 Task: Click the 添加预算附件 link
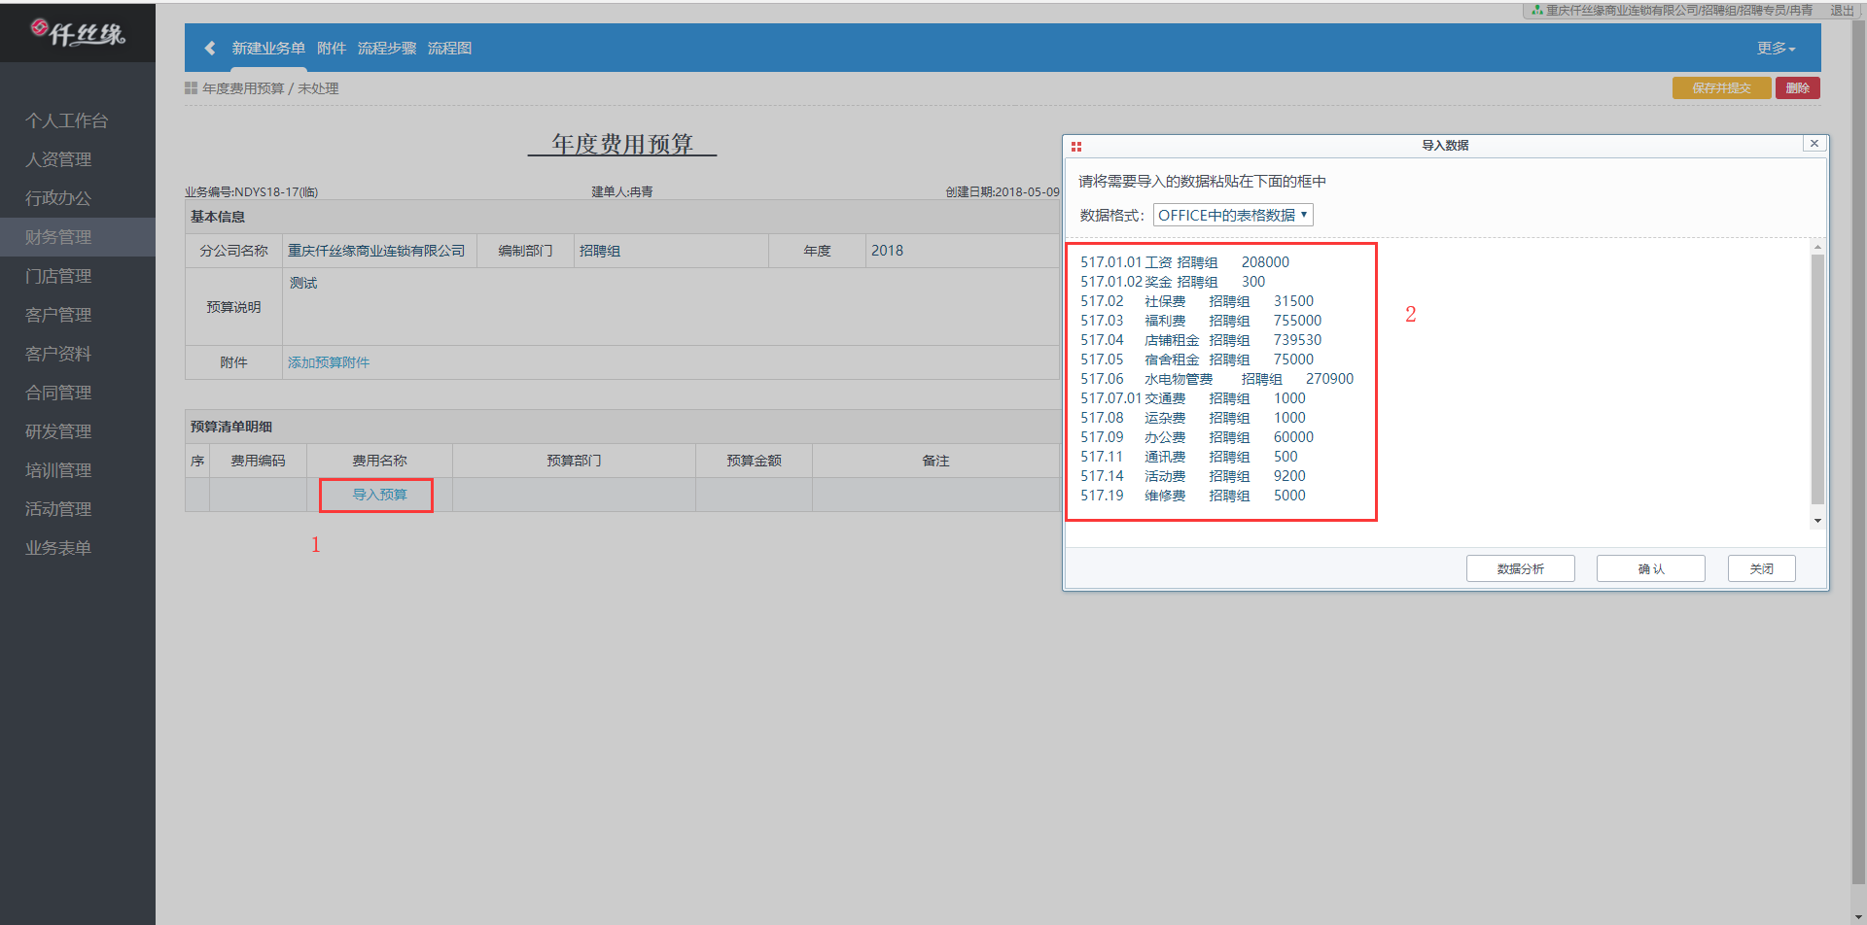(329, 362)
